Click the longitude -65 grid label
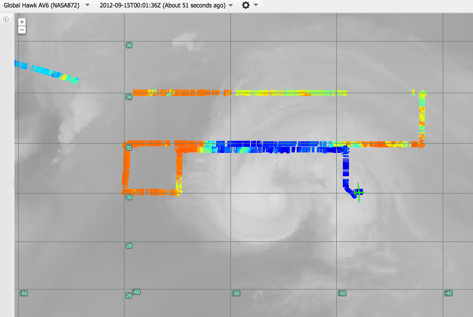 click(x=24, y=293)
